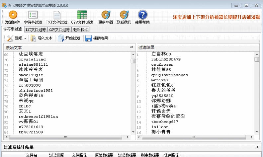Click the 文件路径 column header
The image size is (263, 157).
(79, 155)
